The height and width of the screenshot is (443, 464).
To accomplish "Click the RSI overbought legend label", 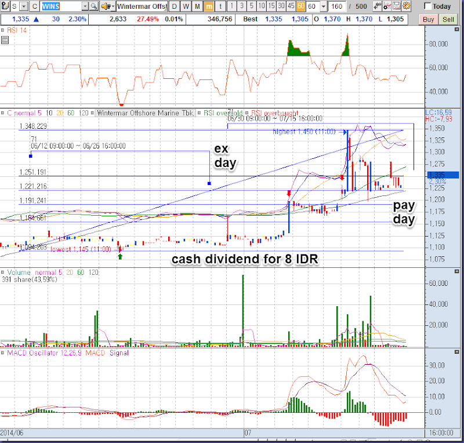I will tap(274, 113).
